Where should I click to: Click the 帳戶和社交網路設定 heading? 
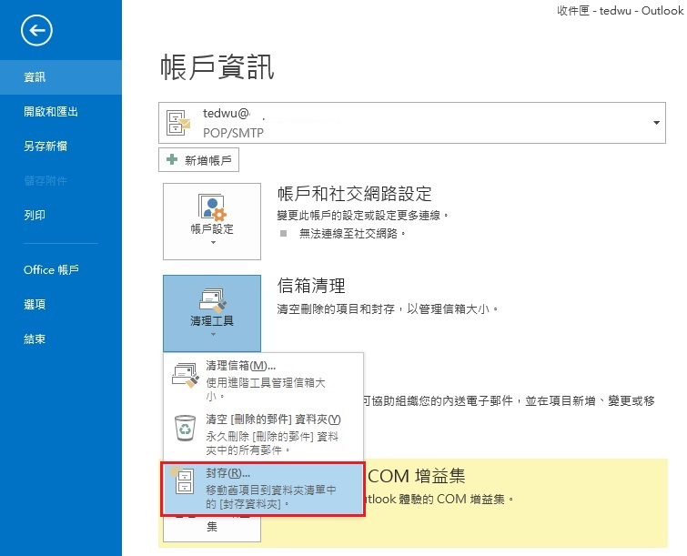355,193
